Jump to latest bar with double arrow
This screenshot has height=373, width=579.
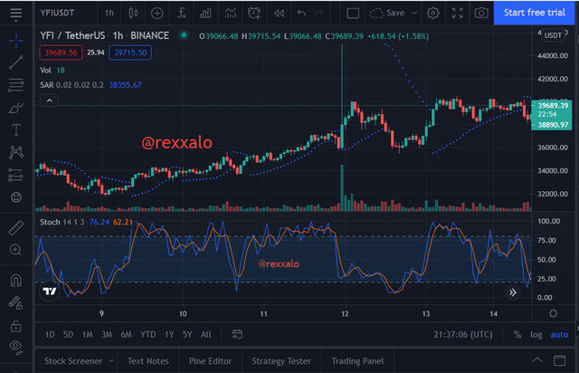click(513, 292)
